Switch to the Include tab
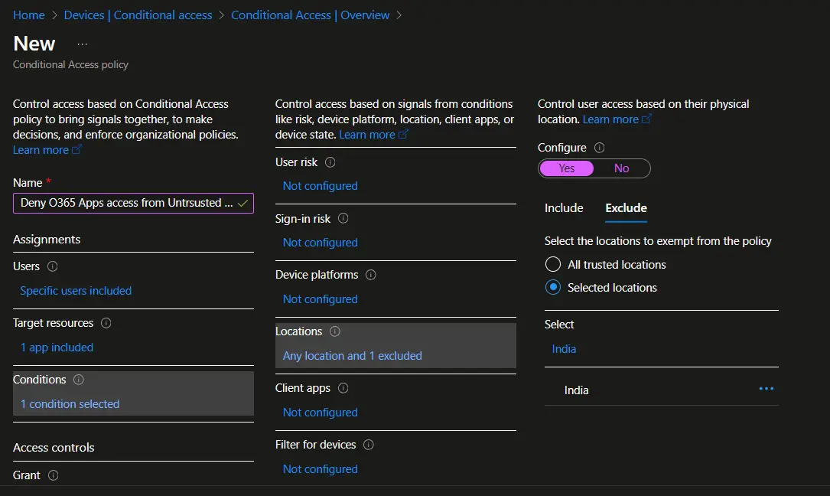830x496 pixels. coord(564,208)
